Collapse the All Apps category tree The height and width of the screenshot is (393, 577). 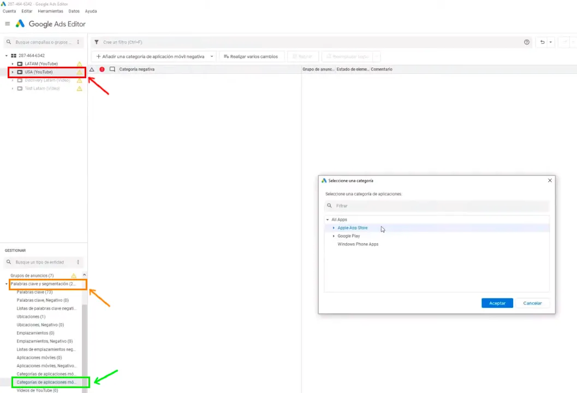(328, 220)
